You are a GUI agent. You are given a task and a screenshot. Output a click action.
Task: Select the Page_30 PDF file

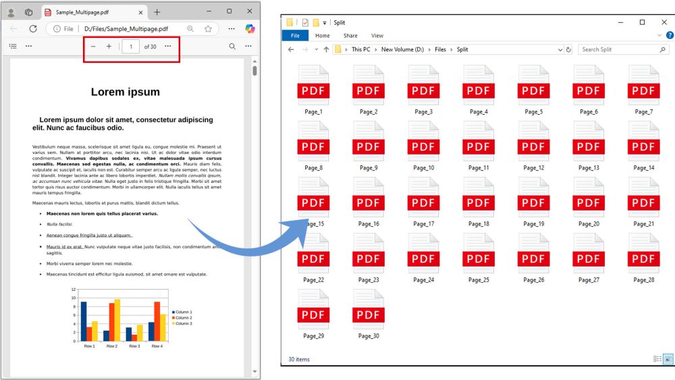pos(368,319)
